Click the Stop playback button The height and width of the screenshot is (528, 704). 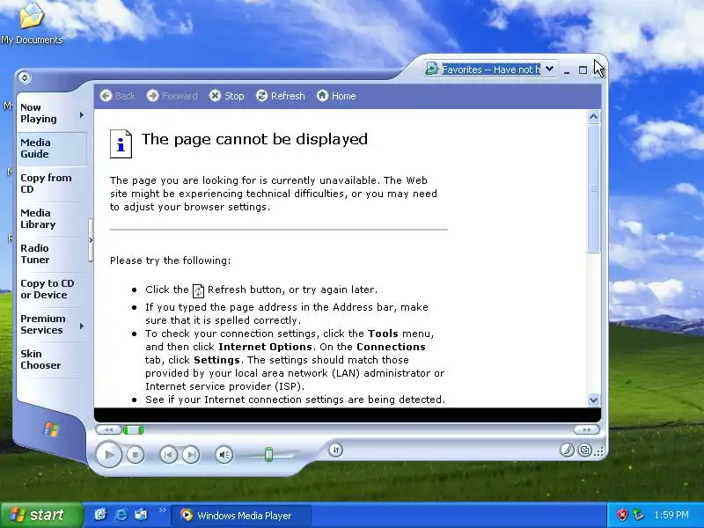click(x=136, y=455)
